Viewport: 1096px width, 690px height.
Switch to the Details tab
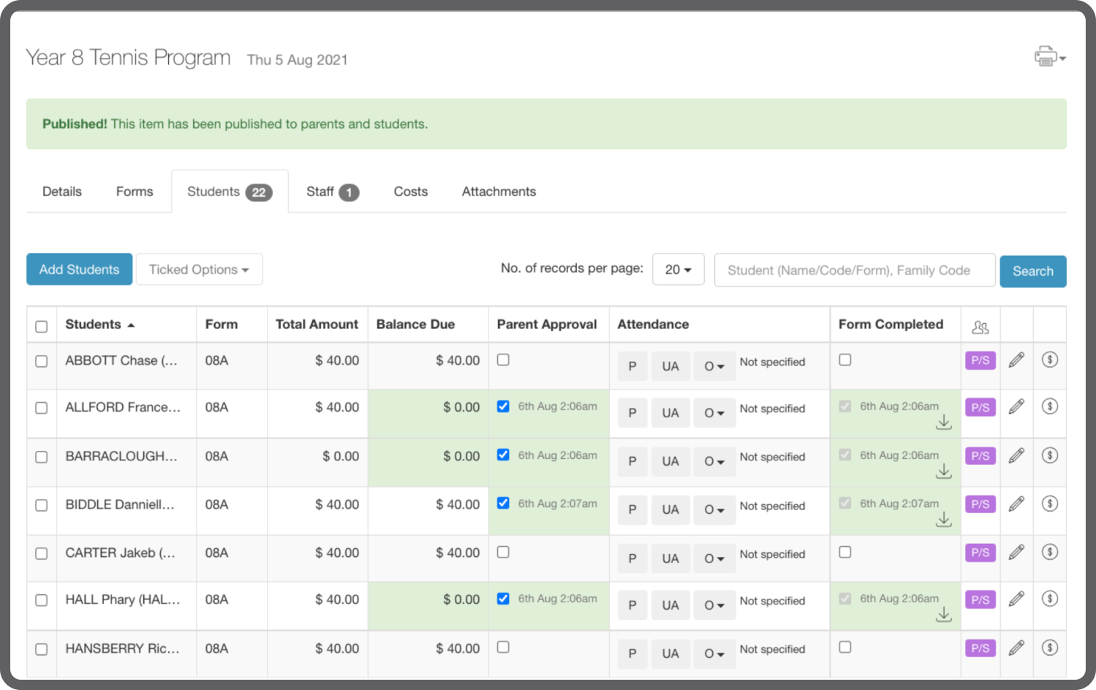62,192
